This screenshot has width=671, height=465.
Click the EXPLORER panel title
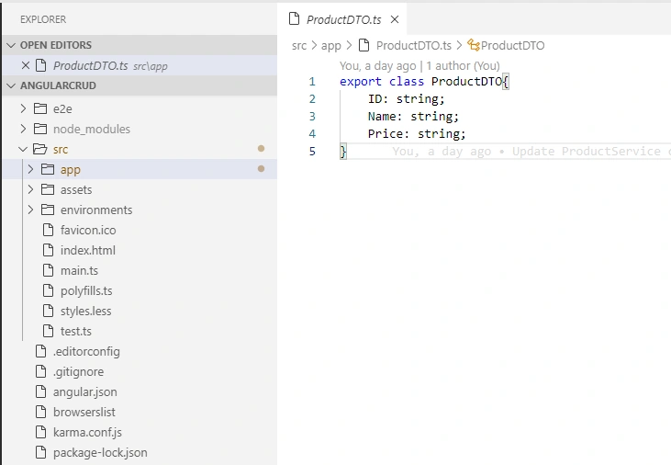(43, 19)
